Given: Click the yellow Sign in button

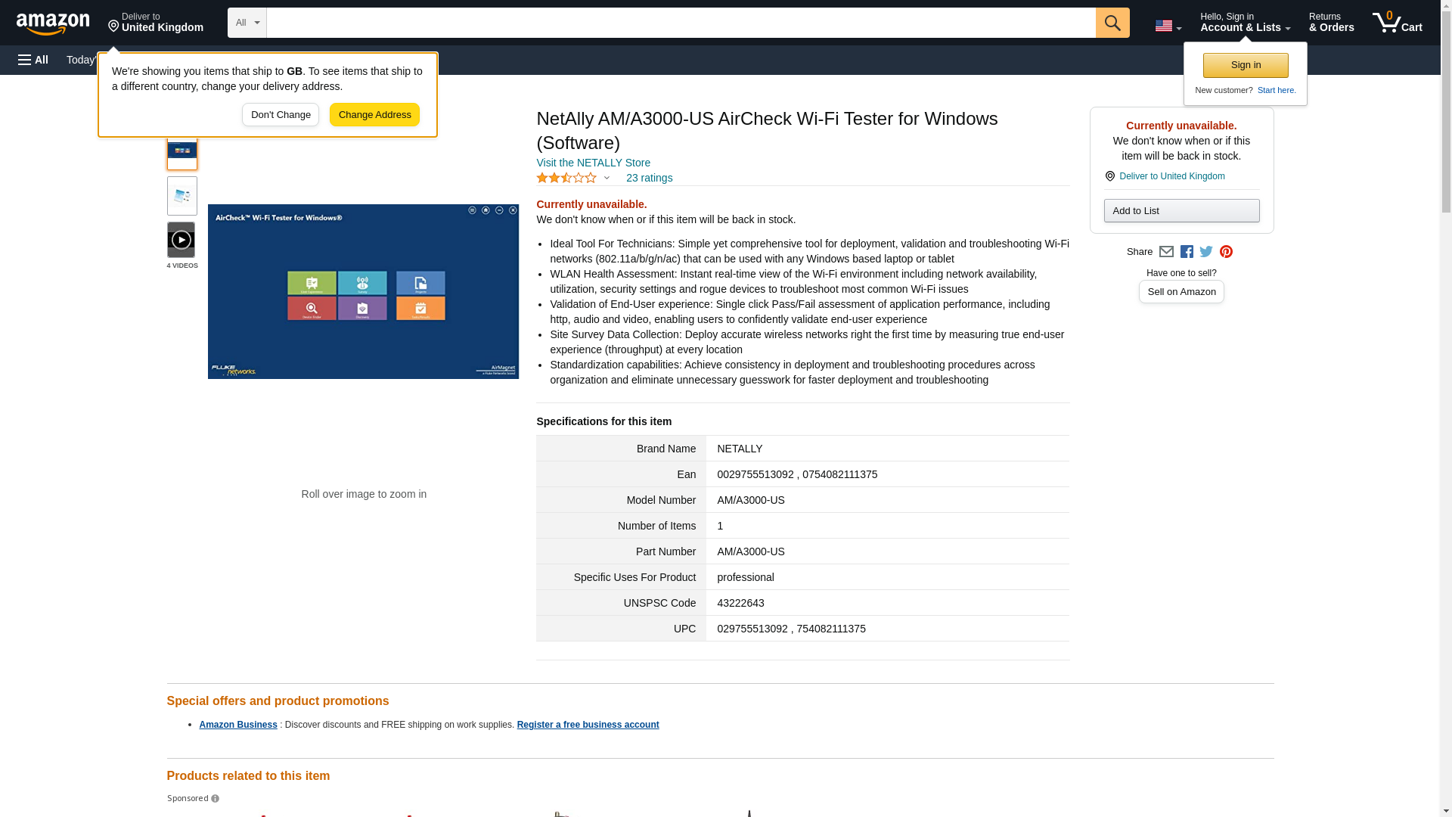Looking at the screenshot, I should point(1246,65).
